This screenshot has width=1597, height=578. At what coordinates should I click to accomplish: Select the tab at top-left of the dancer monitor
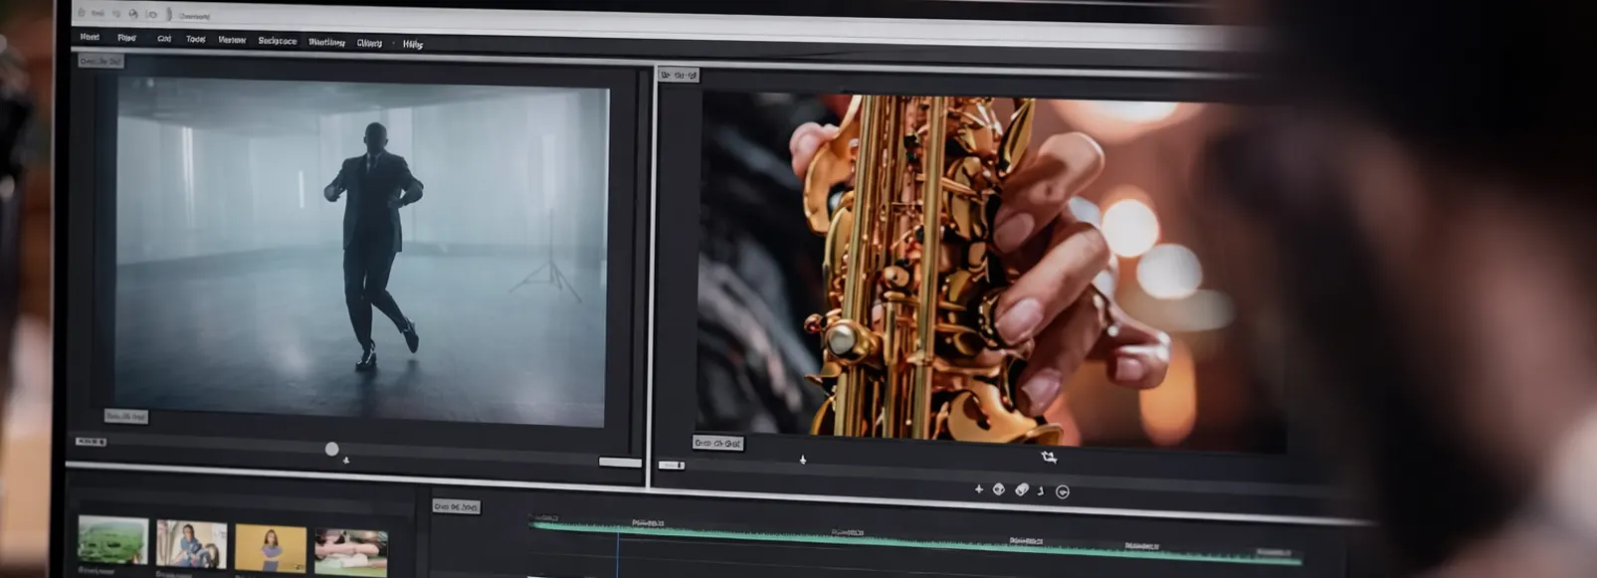click(100, 62)
